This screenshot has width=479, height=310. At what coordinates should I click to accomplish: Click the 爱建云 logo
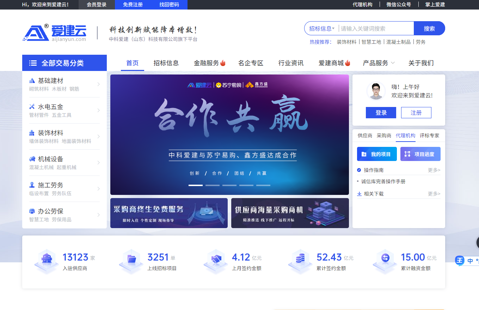[x=55, y=33]
